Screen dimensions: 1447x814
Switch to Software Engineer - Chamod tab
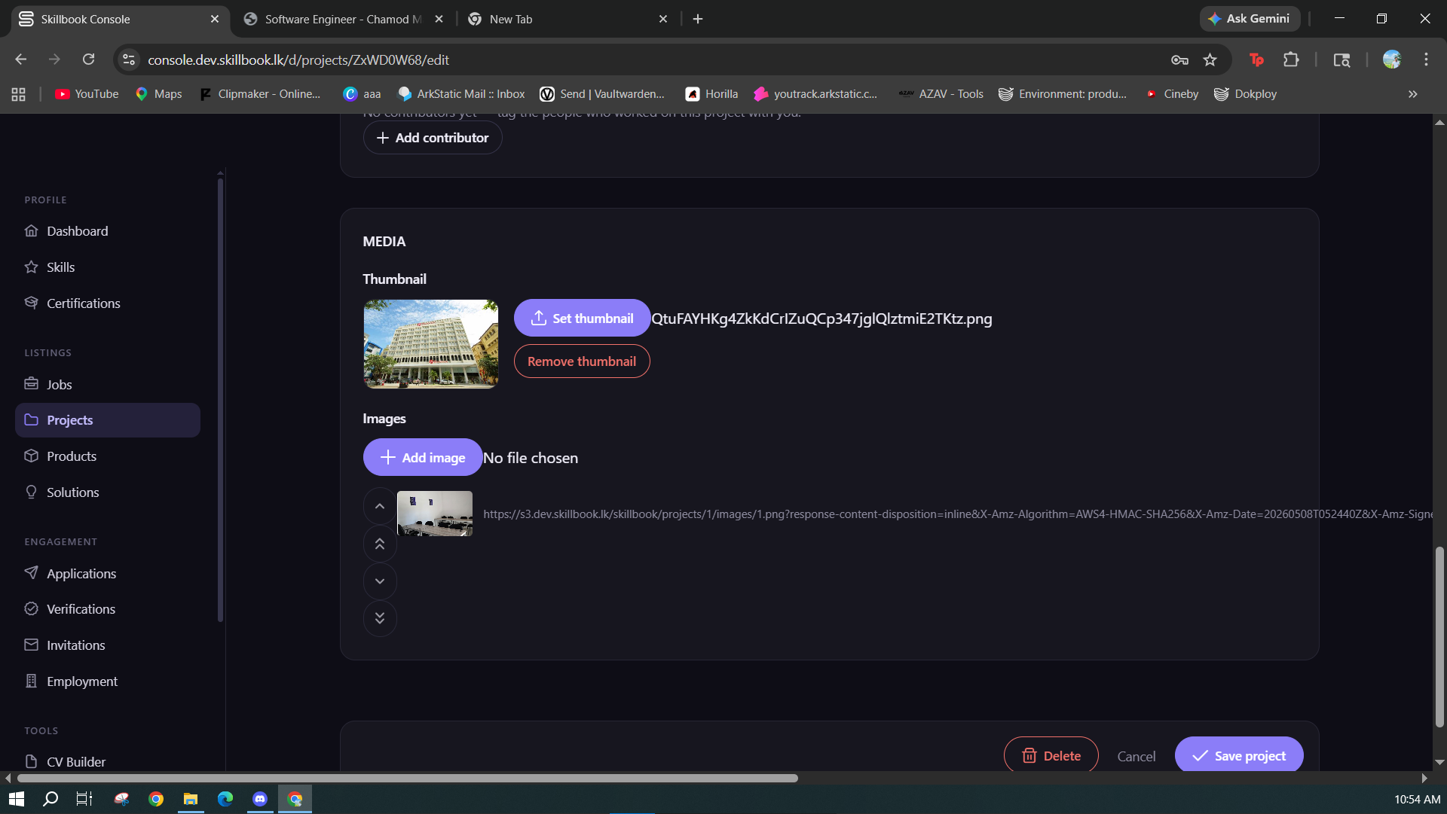(343, 19)
